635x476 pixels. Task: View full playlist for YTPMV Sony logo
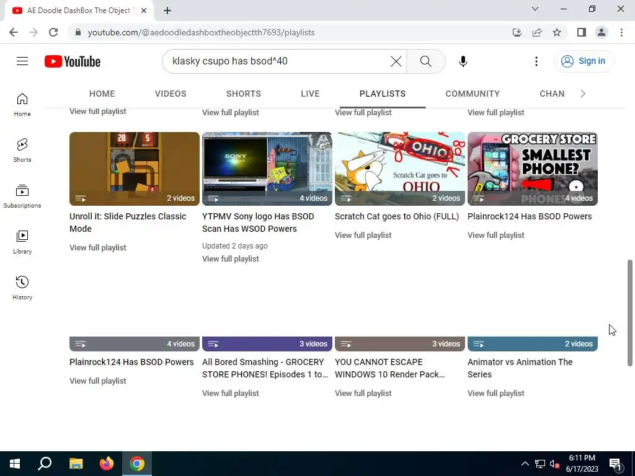pos(231,259)
